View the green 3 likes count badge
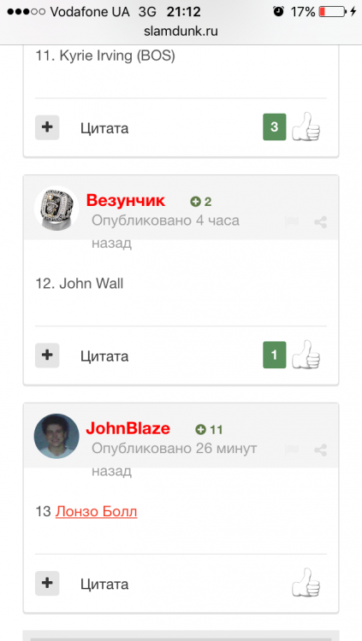Screen dimensions: 362x641 (x=275, y=127)
